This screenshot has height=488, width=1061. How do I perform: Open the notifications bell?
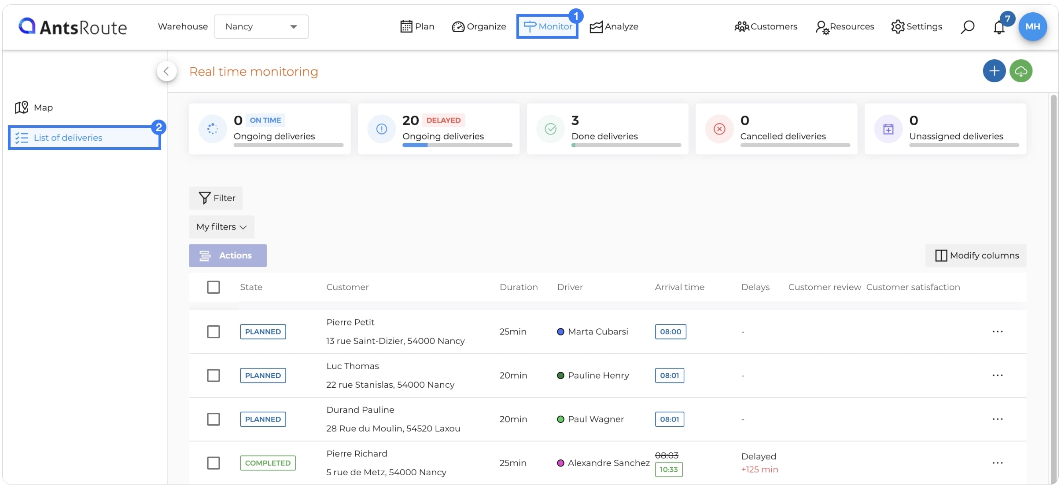pos(999,27)
